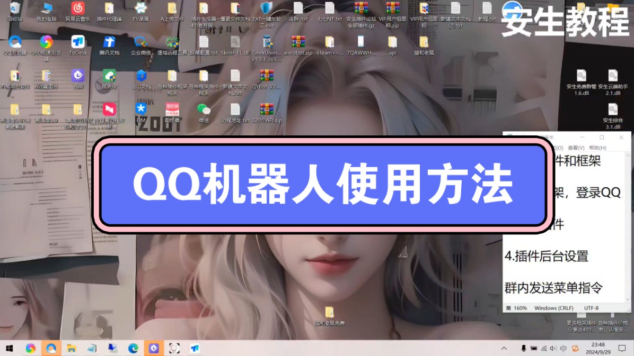
Task: Click the UTF-8 encoding indicator in Notepad
Action: point(592,307)
